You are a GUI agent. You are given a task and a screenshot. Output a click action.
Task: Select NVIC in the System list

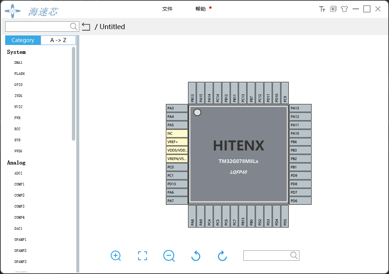click(18, 107)
